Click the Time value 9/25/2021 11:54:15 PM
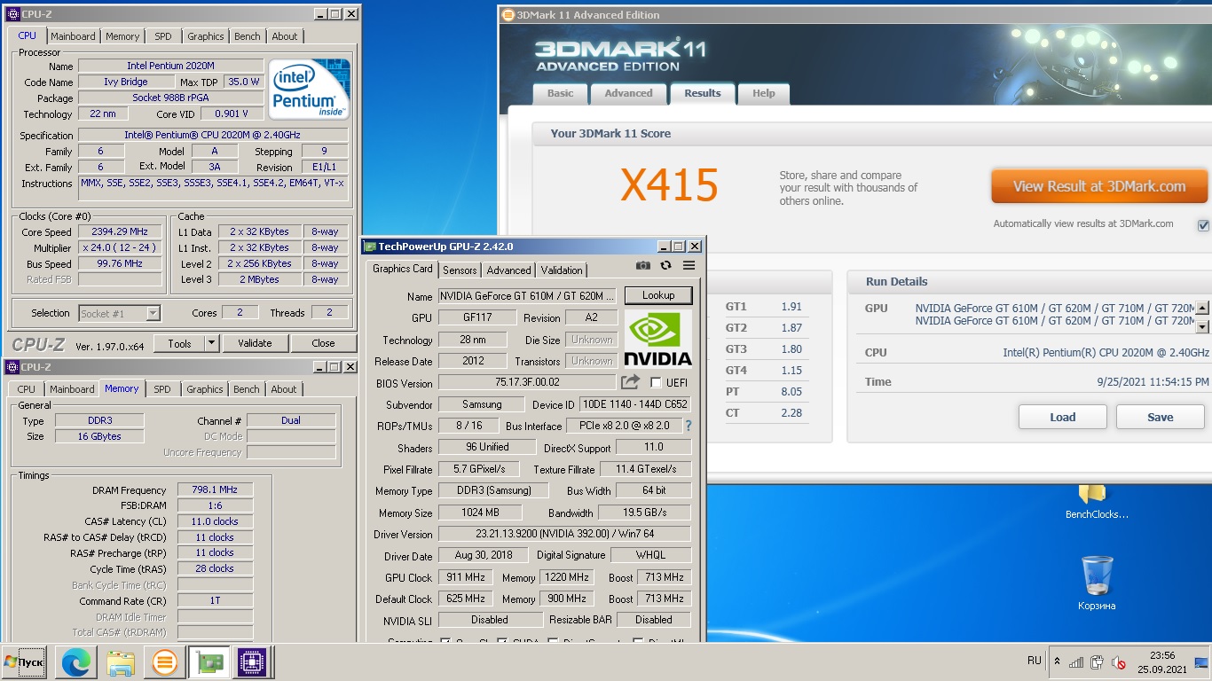This screenshot has height=681, width=1212. click(1153, 382)
